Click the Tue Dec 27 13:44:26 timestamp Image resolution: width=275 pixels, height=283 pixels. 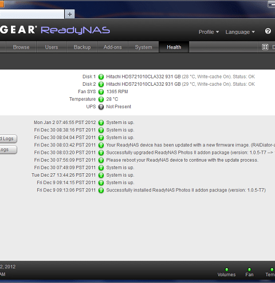point(64,175)
